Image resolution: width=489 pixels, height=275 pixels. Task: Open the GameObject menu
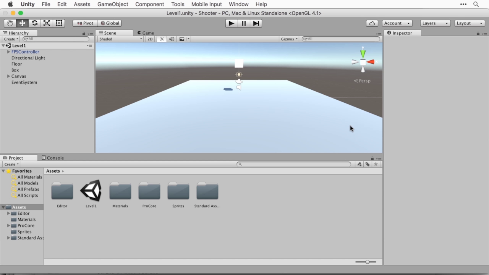113,4
